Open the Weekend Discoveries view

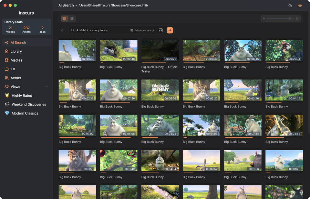click(26, 104)
